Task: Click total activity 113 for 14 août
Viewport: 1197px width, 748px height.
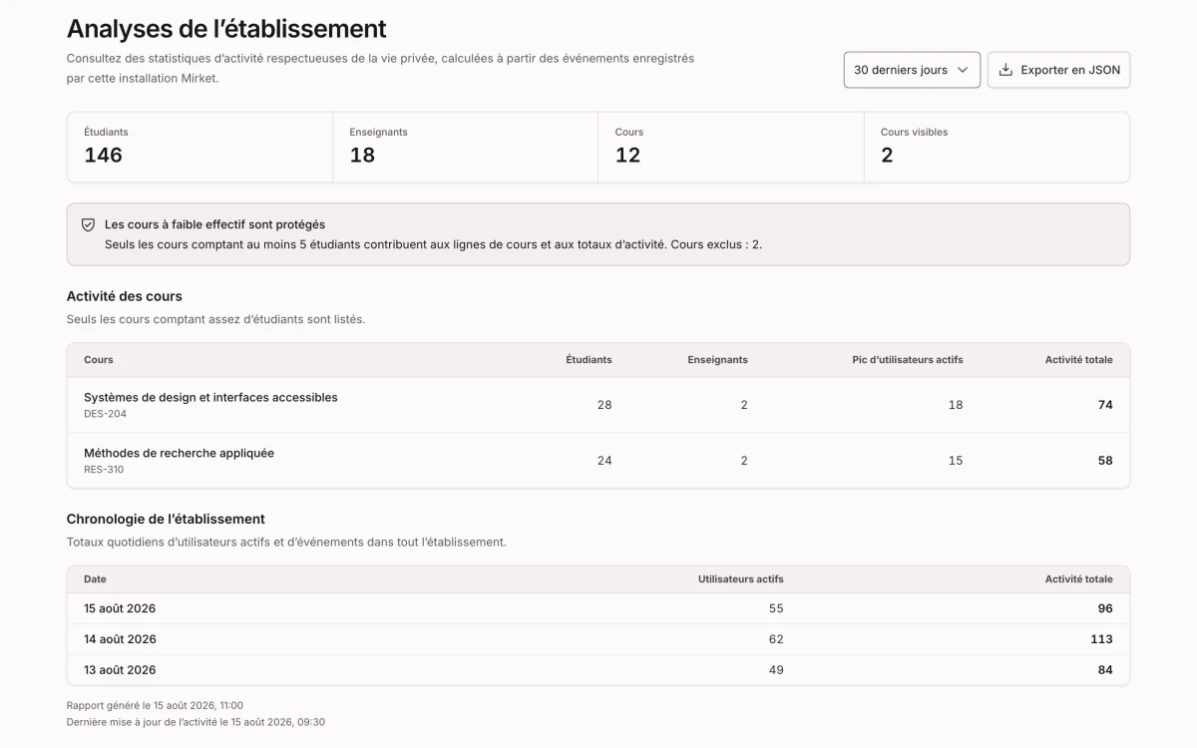Action: click(1101, 639)
